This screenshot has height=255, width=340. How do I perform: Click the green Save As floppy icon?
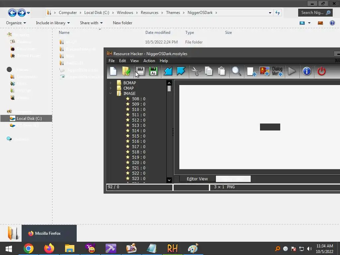coord(153,71)
